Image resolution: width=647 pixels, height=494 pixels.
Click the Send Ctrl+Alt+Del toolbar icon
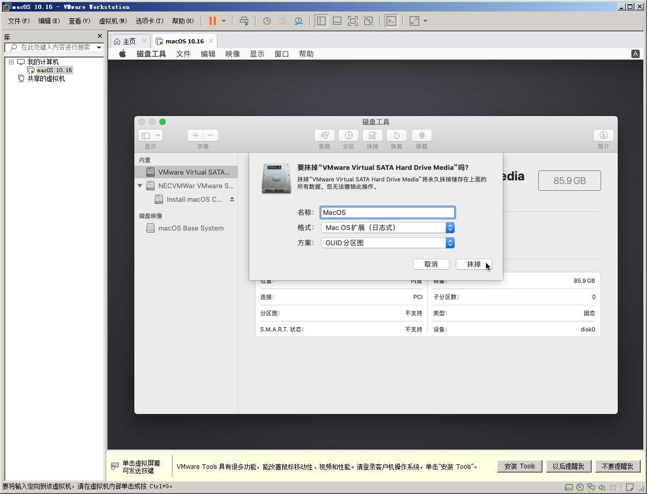point(244,21)
